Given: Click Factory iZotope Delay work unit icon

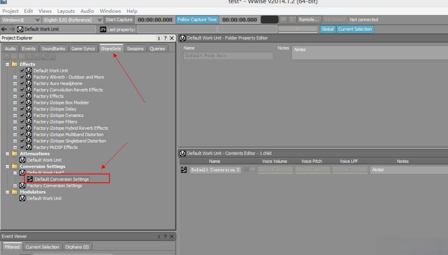Looking at the screenshot, I should (29, 109).
